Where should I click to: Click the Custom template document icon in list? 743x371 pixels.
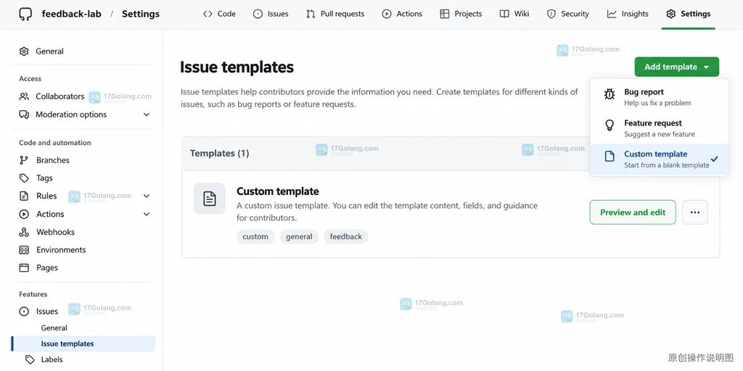(x=210, y=199)
